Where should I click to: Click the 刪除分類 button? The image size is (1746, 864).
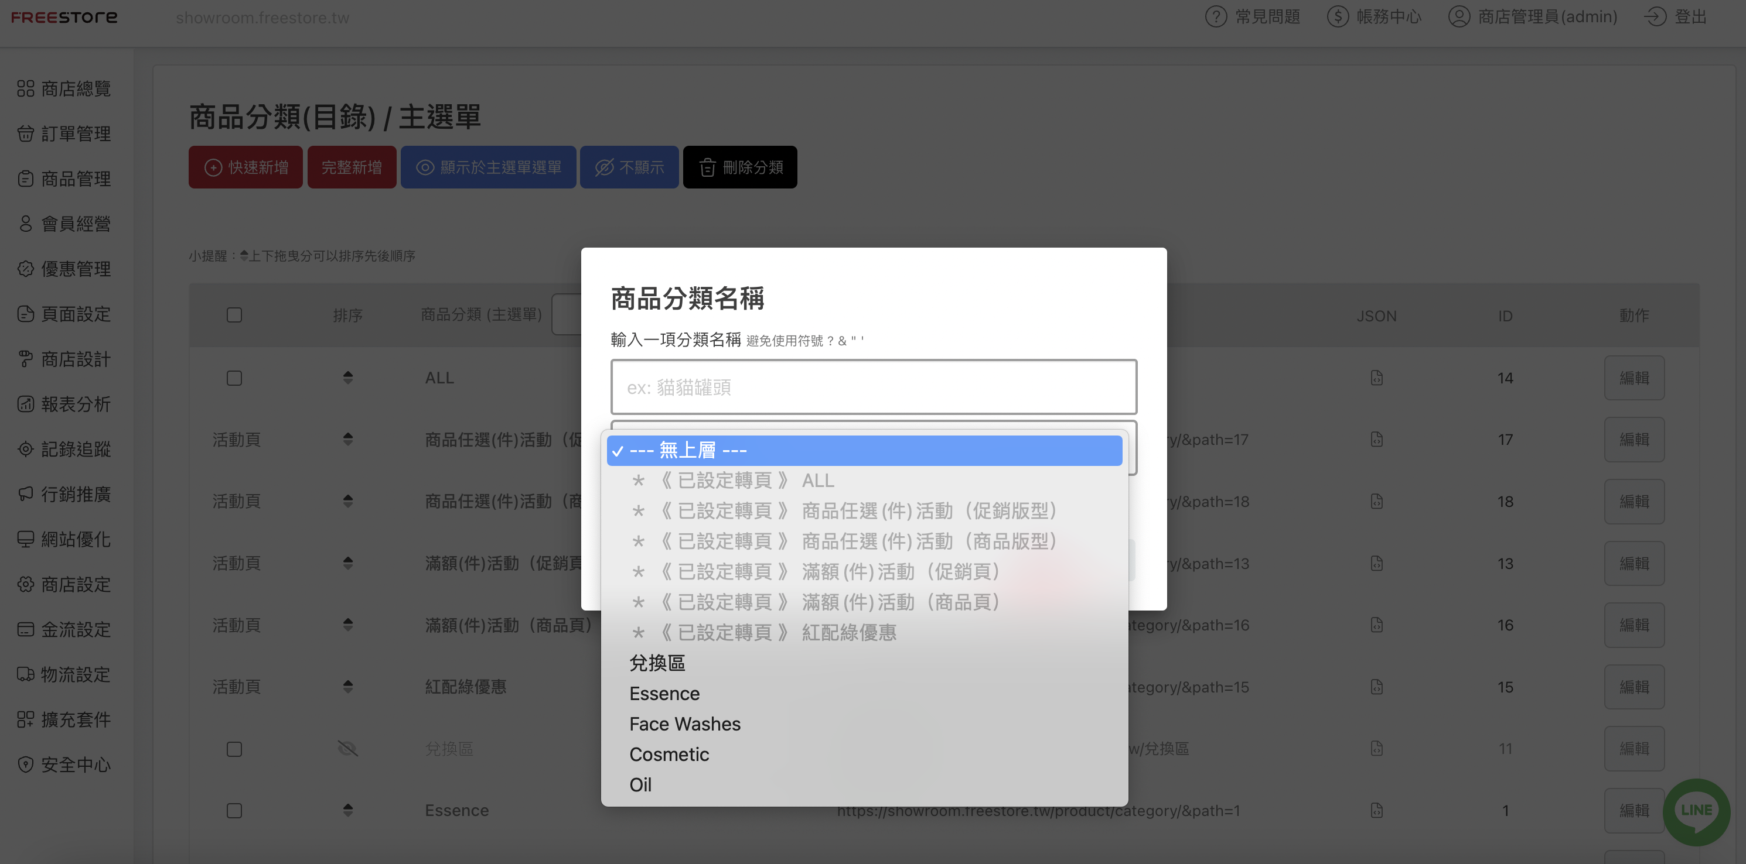740,167
